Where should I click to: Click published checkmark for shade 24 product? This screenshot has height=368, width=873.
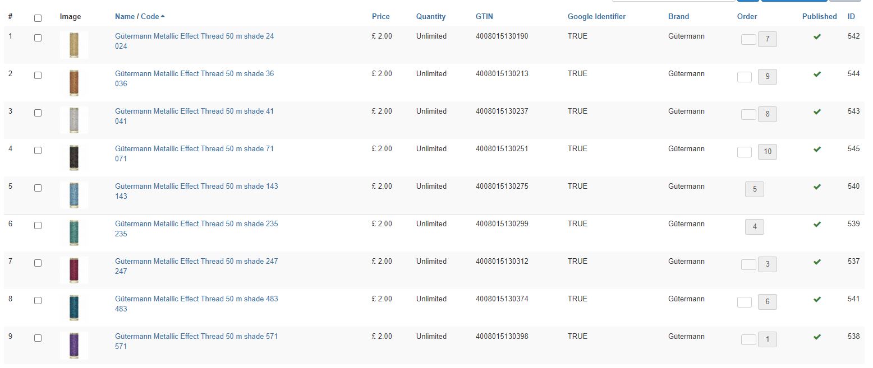pyautogui.click(x=817, y=37)
